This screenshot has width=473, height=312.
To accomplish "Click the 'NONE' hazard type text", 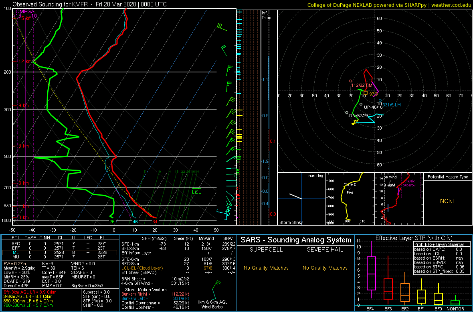I will [448, 201].
